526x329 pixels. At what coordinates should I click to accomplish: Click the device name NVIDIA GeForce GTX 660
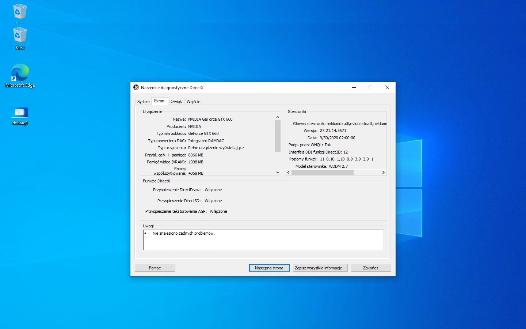(210, 119)
